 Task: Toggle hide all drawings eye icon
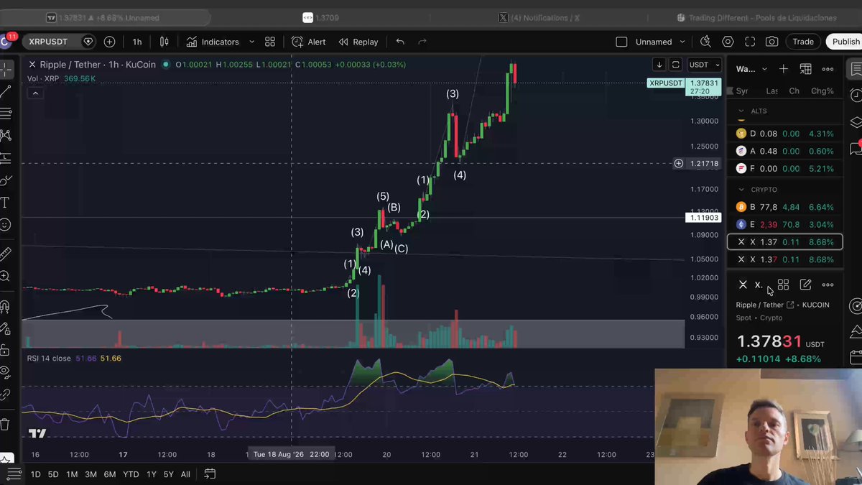point(5,372)
